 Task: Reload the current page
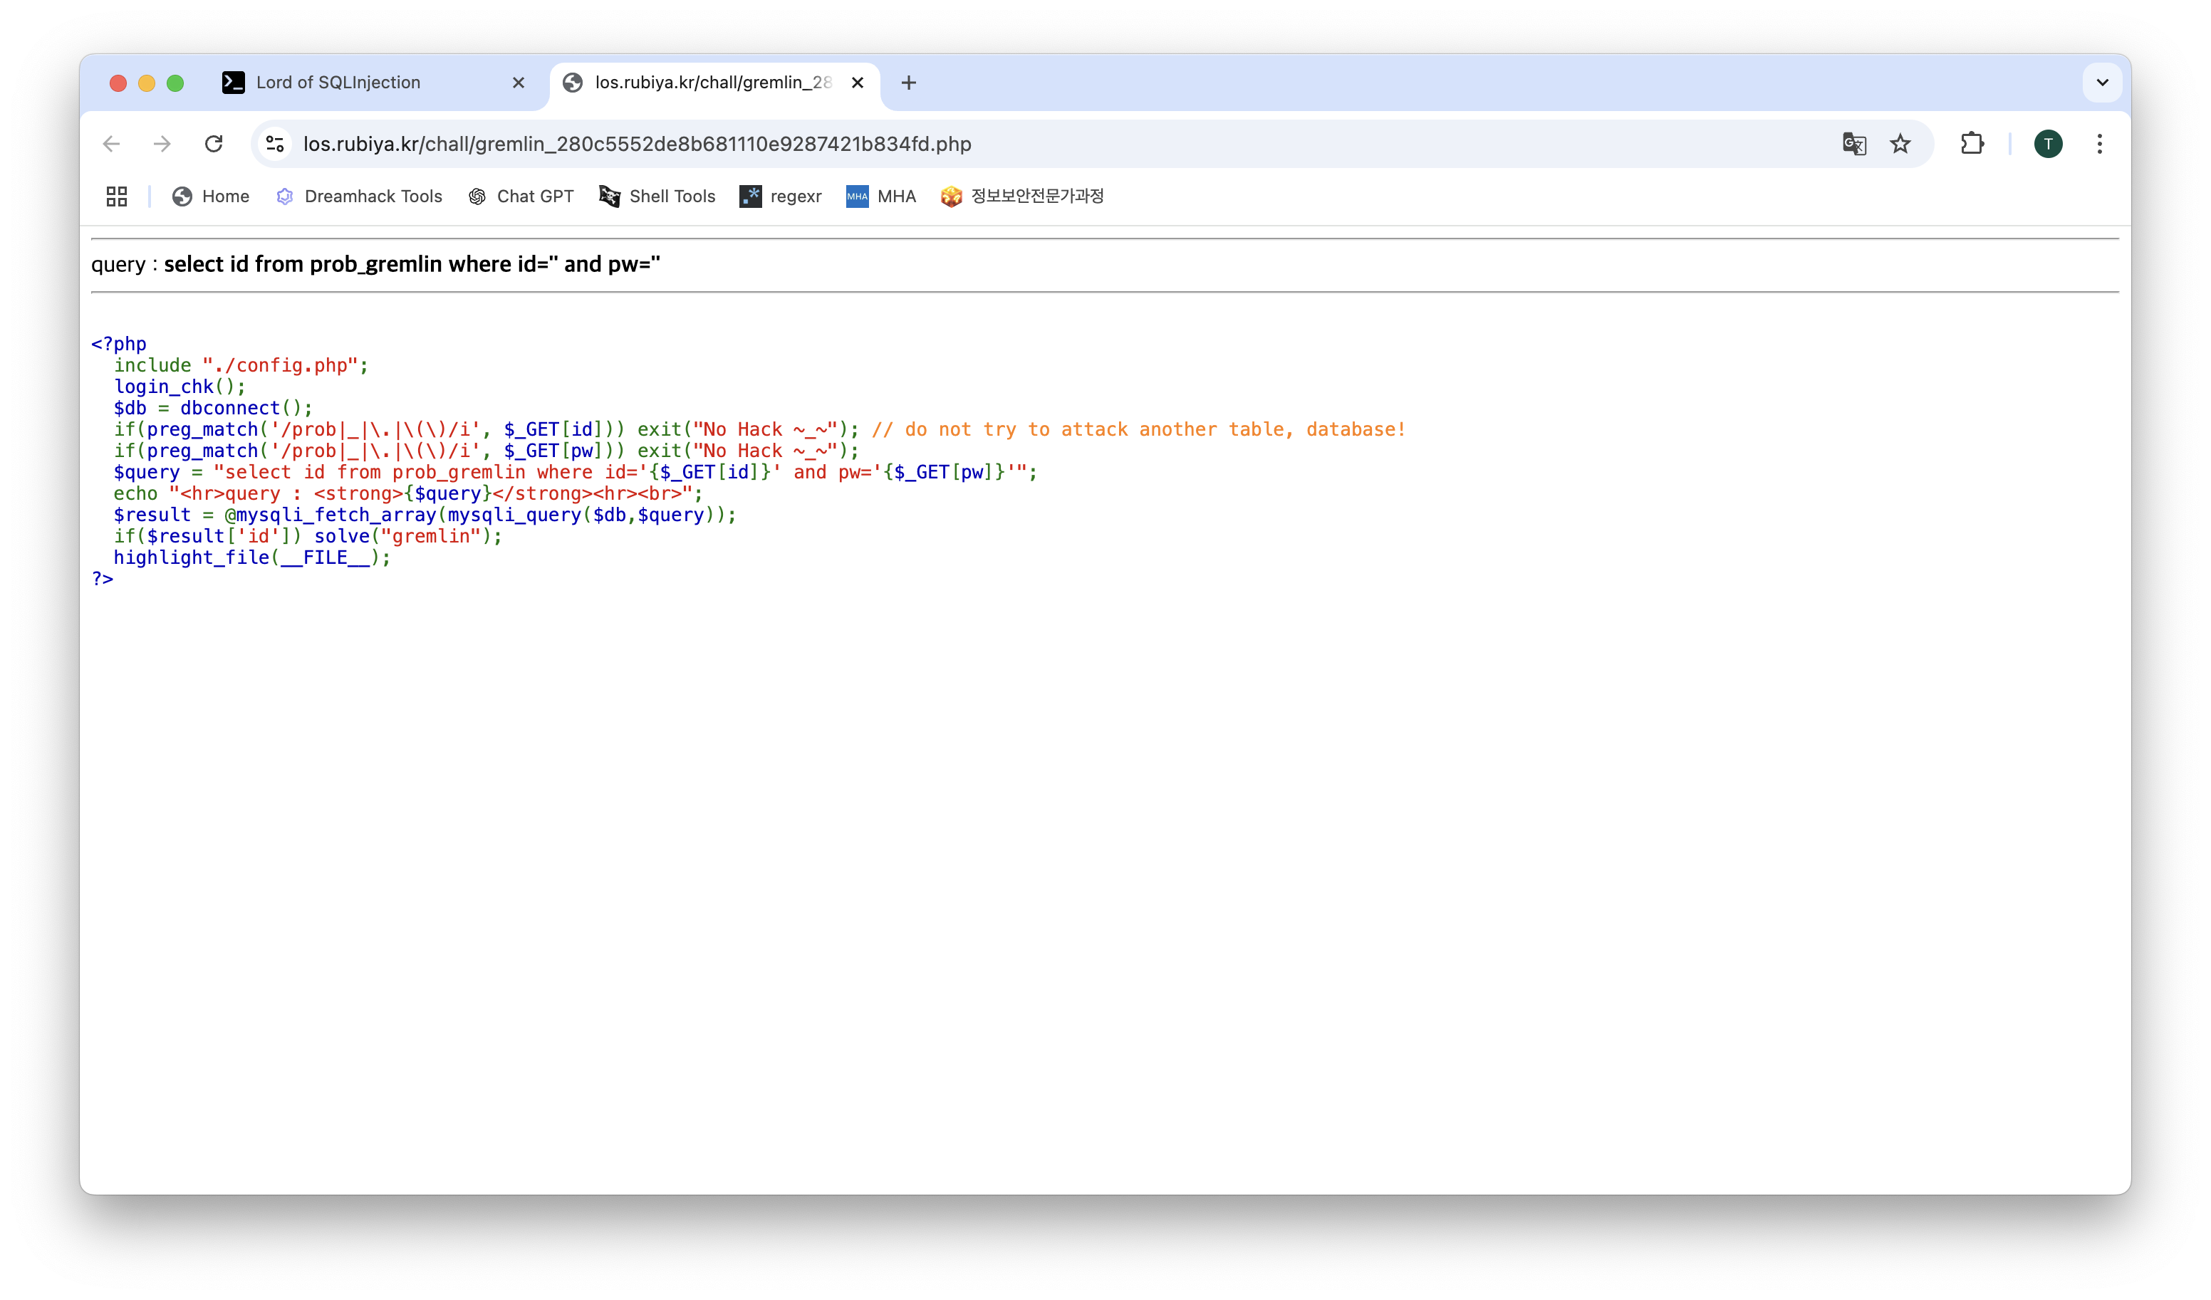pyautogui.click(x=213, y=144)
